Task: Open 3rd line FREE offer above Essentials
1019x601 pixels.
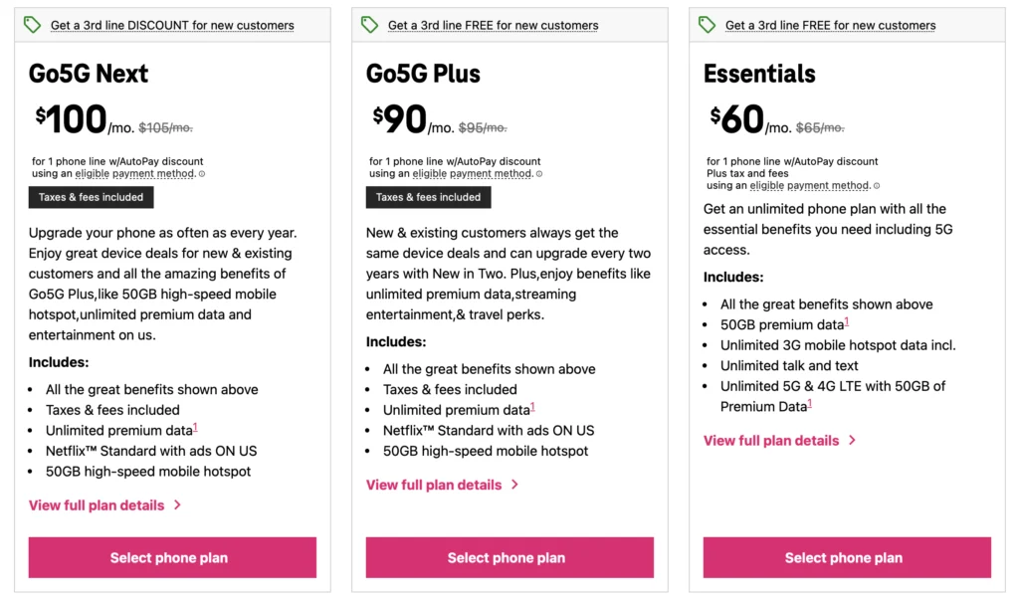Action: click(830, 25)
